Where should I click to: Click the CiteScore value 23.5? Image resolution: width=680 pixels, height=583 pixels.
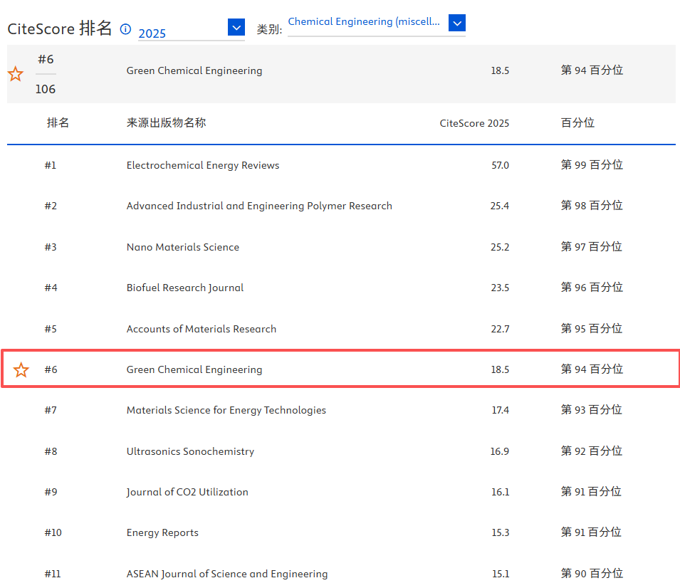pos(500,288)
